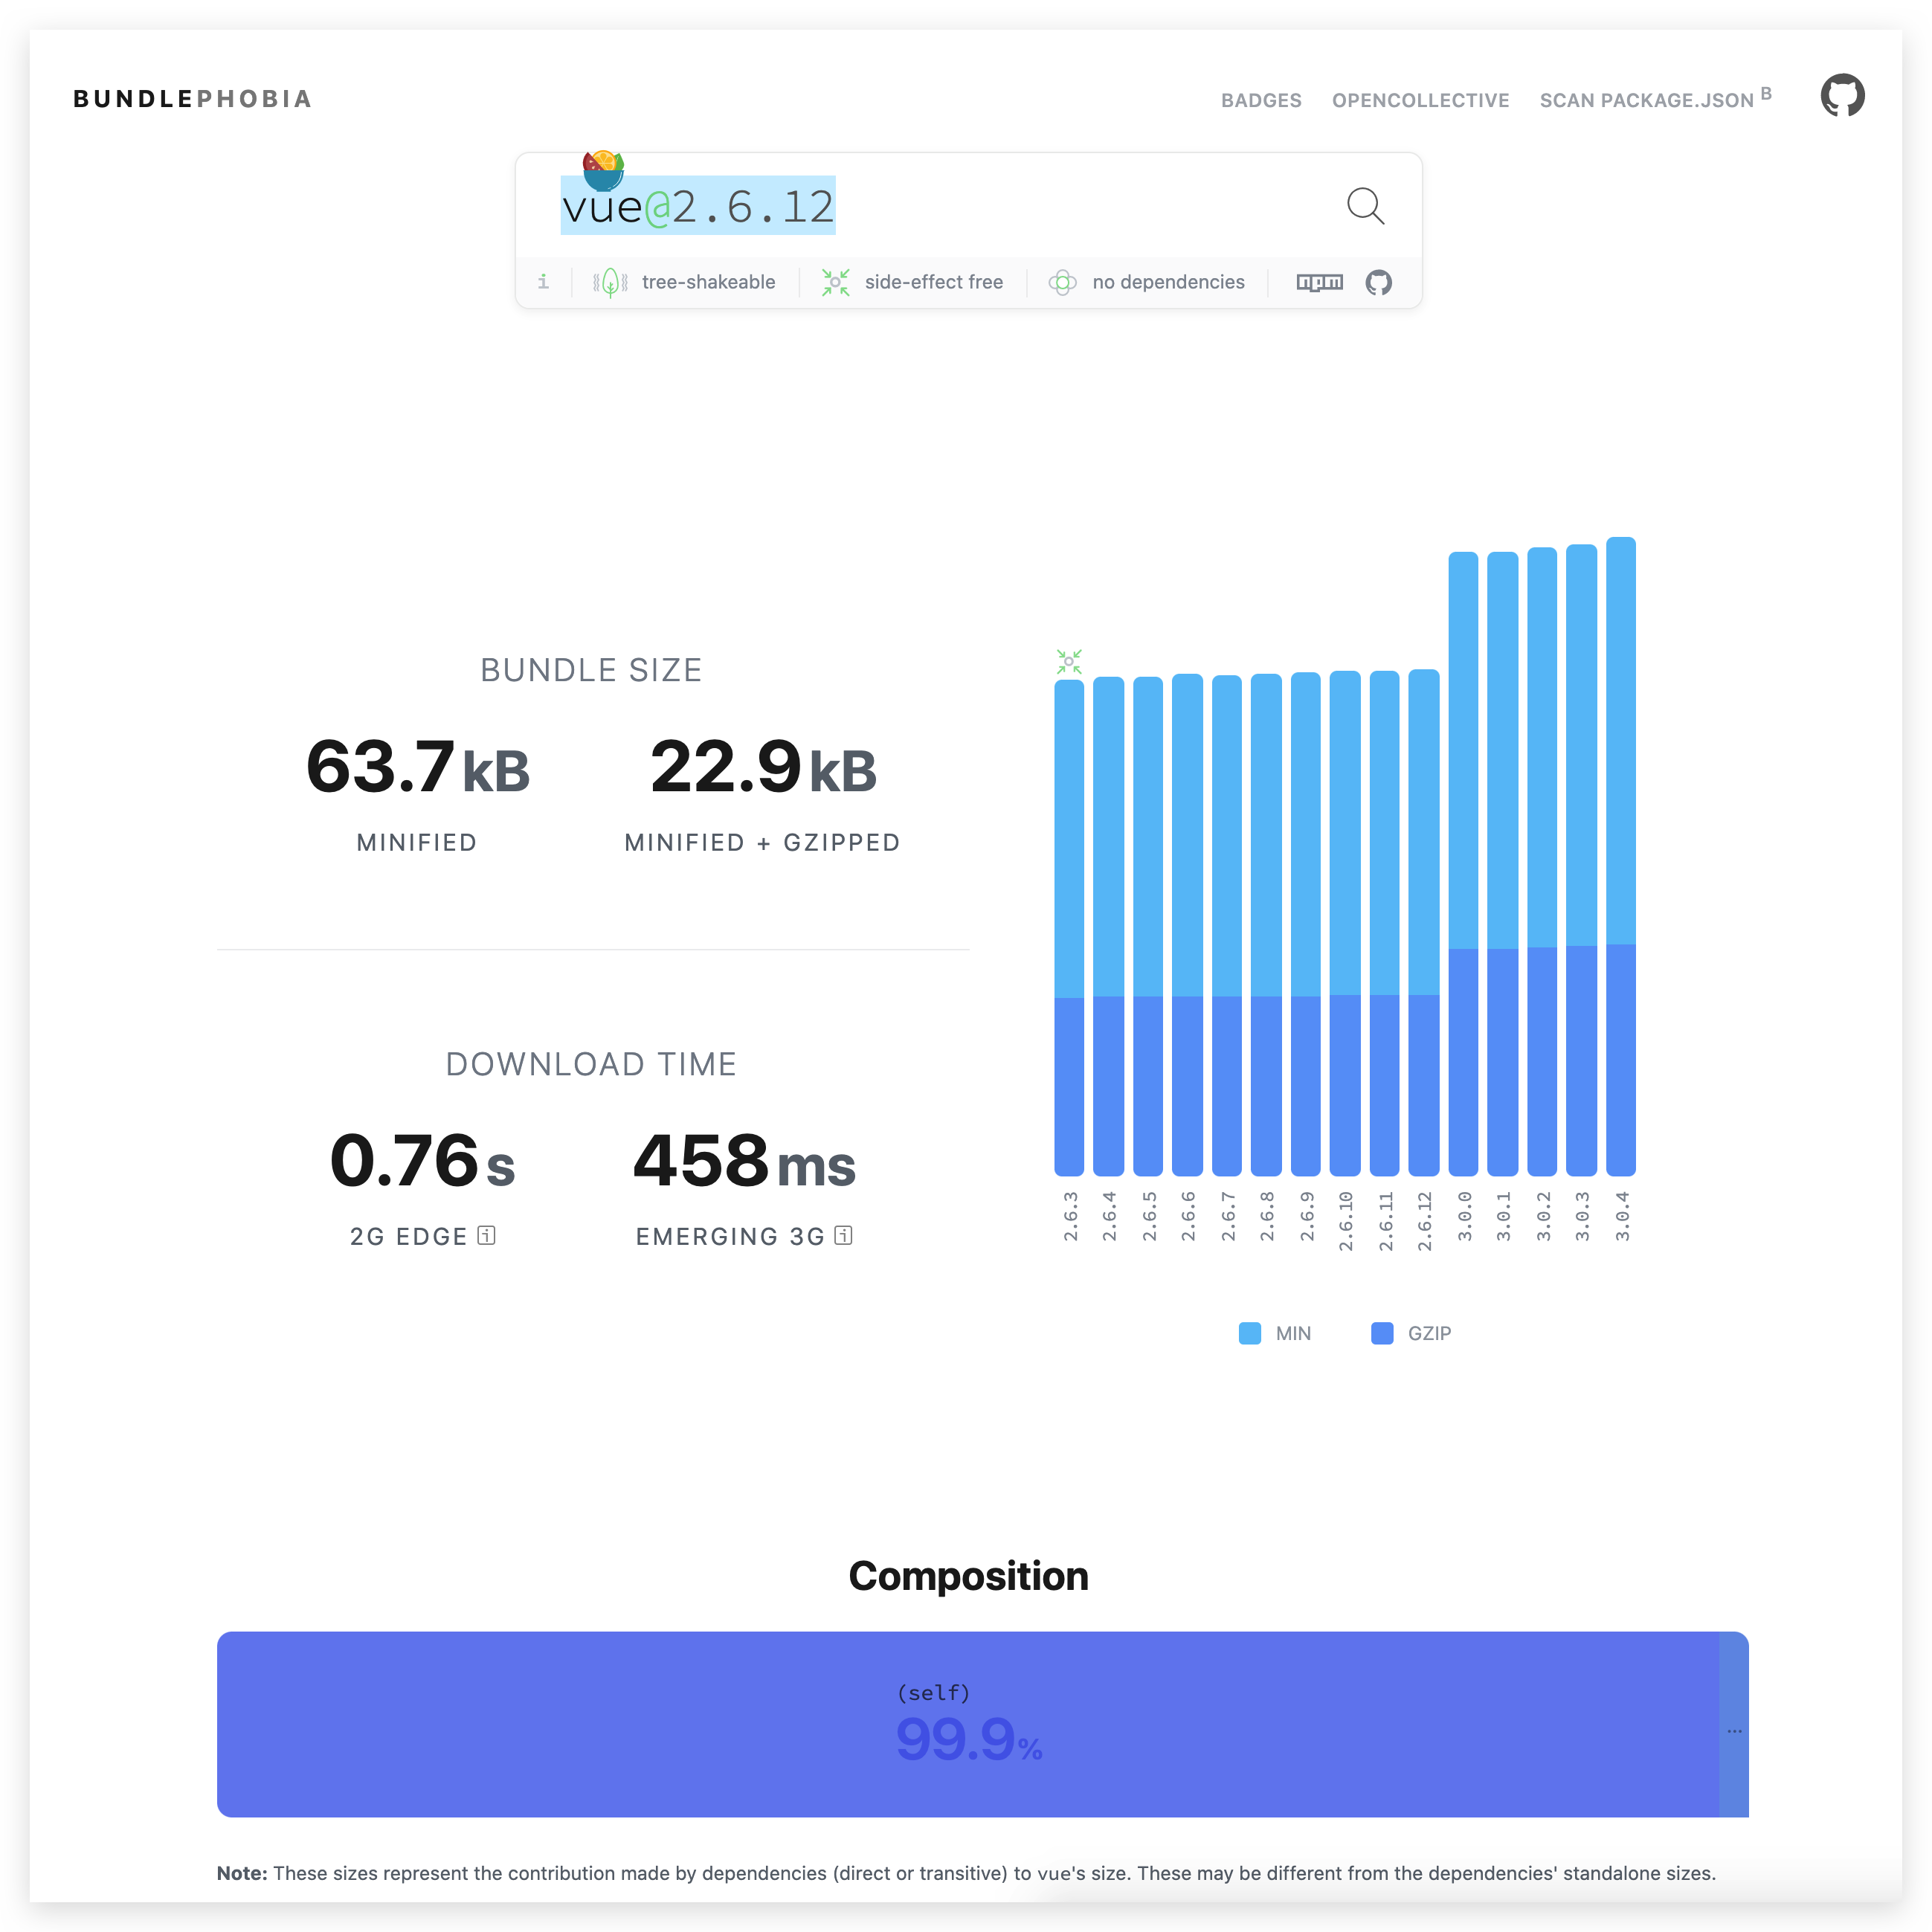
Task: Go to Scan package.json page
Action: coord(1646,100)
